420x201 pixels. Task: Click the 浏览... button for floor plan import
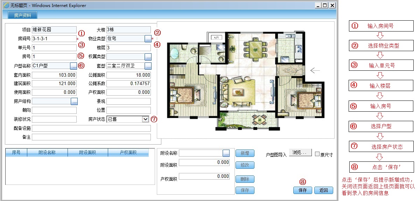click(300, 153)
